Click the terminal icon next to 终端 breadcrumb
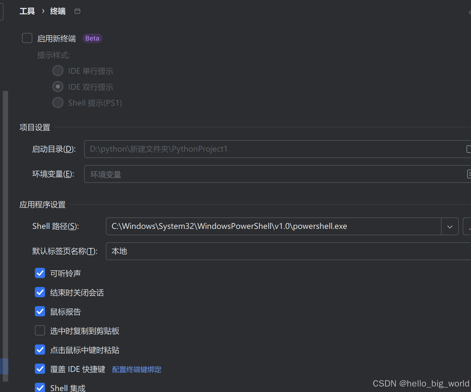The height and width of the screenshot is (392, 471). coord(77,11)
